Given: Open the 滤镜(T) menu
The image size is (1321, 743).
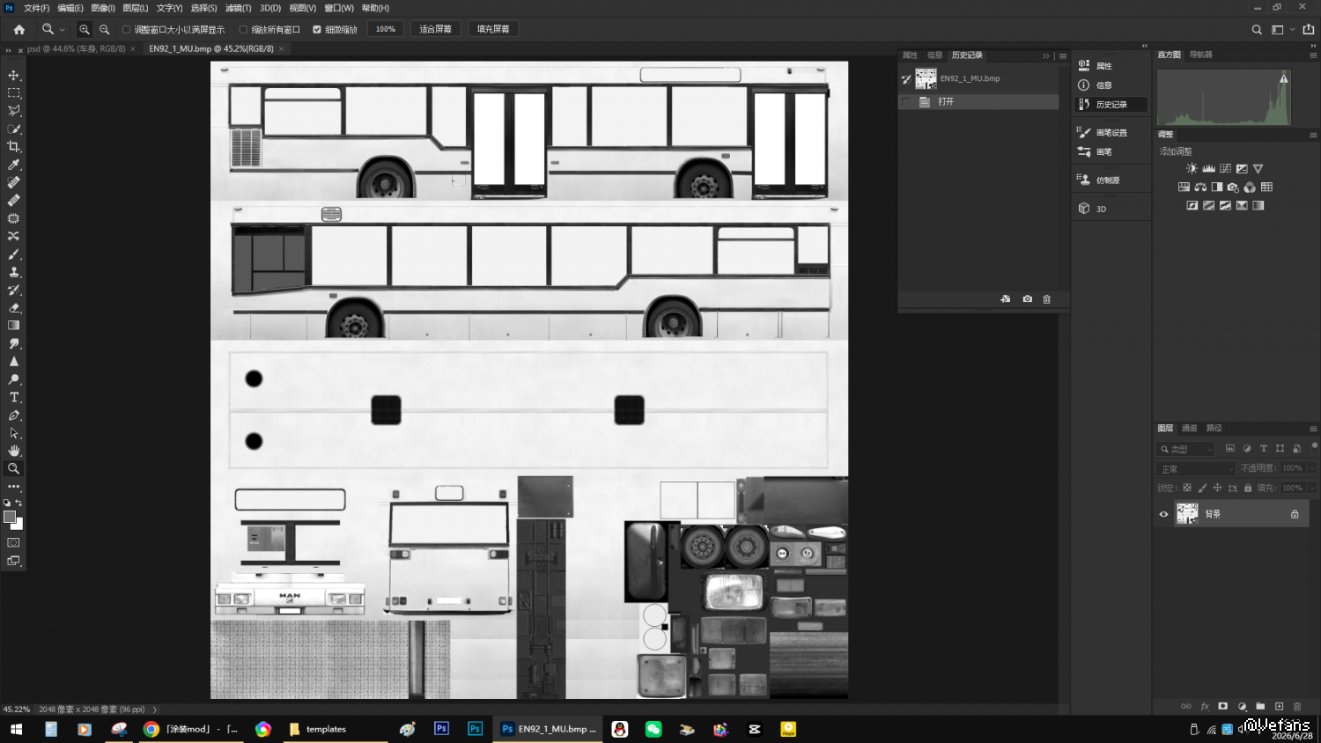Looking at the screenshot, I should pos(238,8).
